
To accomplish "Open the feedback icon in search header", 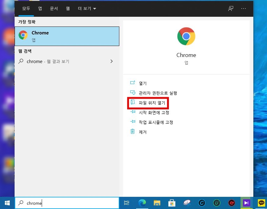I will 231,8.
